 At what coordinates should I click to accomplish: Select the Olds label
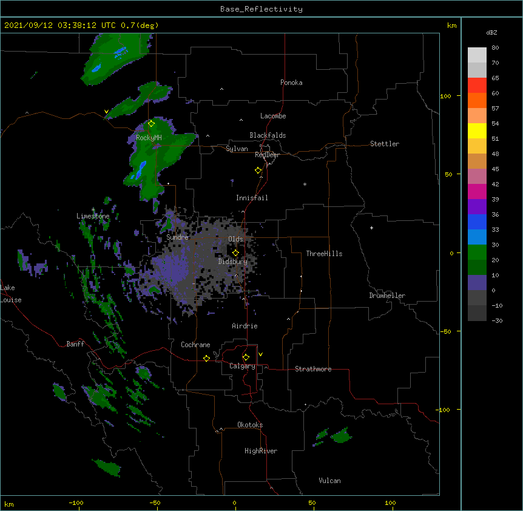coord(235,239)
